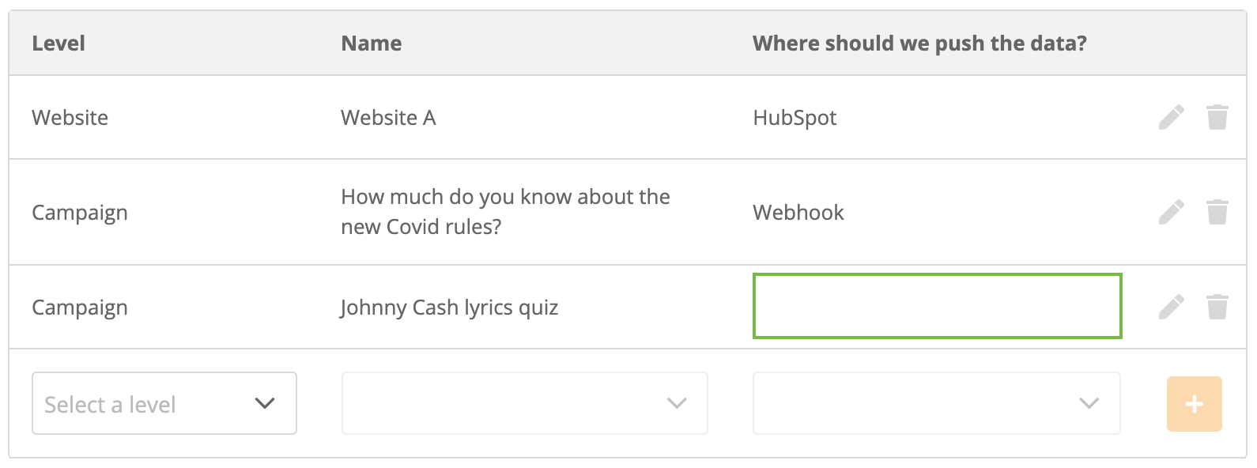Edit the Website A row with pencil icon
Viewport: 1257px width, 468px height.
1172,117
